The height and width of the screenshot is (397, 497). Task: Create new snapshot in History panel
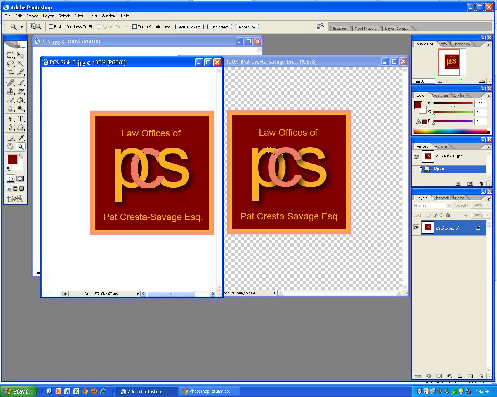(470, 184)
